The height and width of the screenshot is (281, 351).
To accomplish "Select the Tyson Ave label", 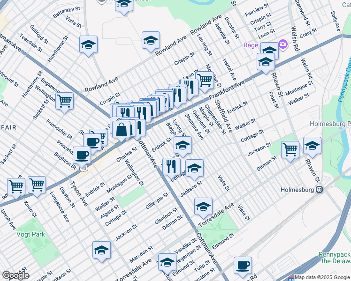I will 79,194.
